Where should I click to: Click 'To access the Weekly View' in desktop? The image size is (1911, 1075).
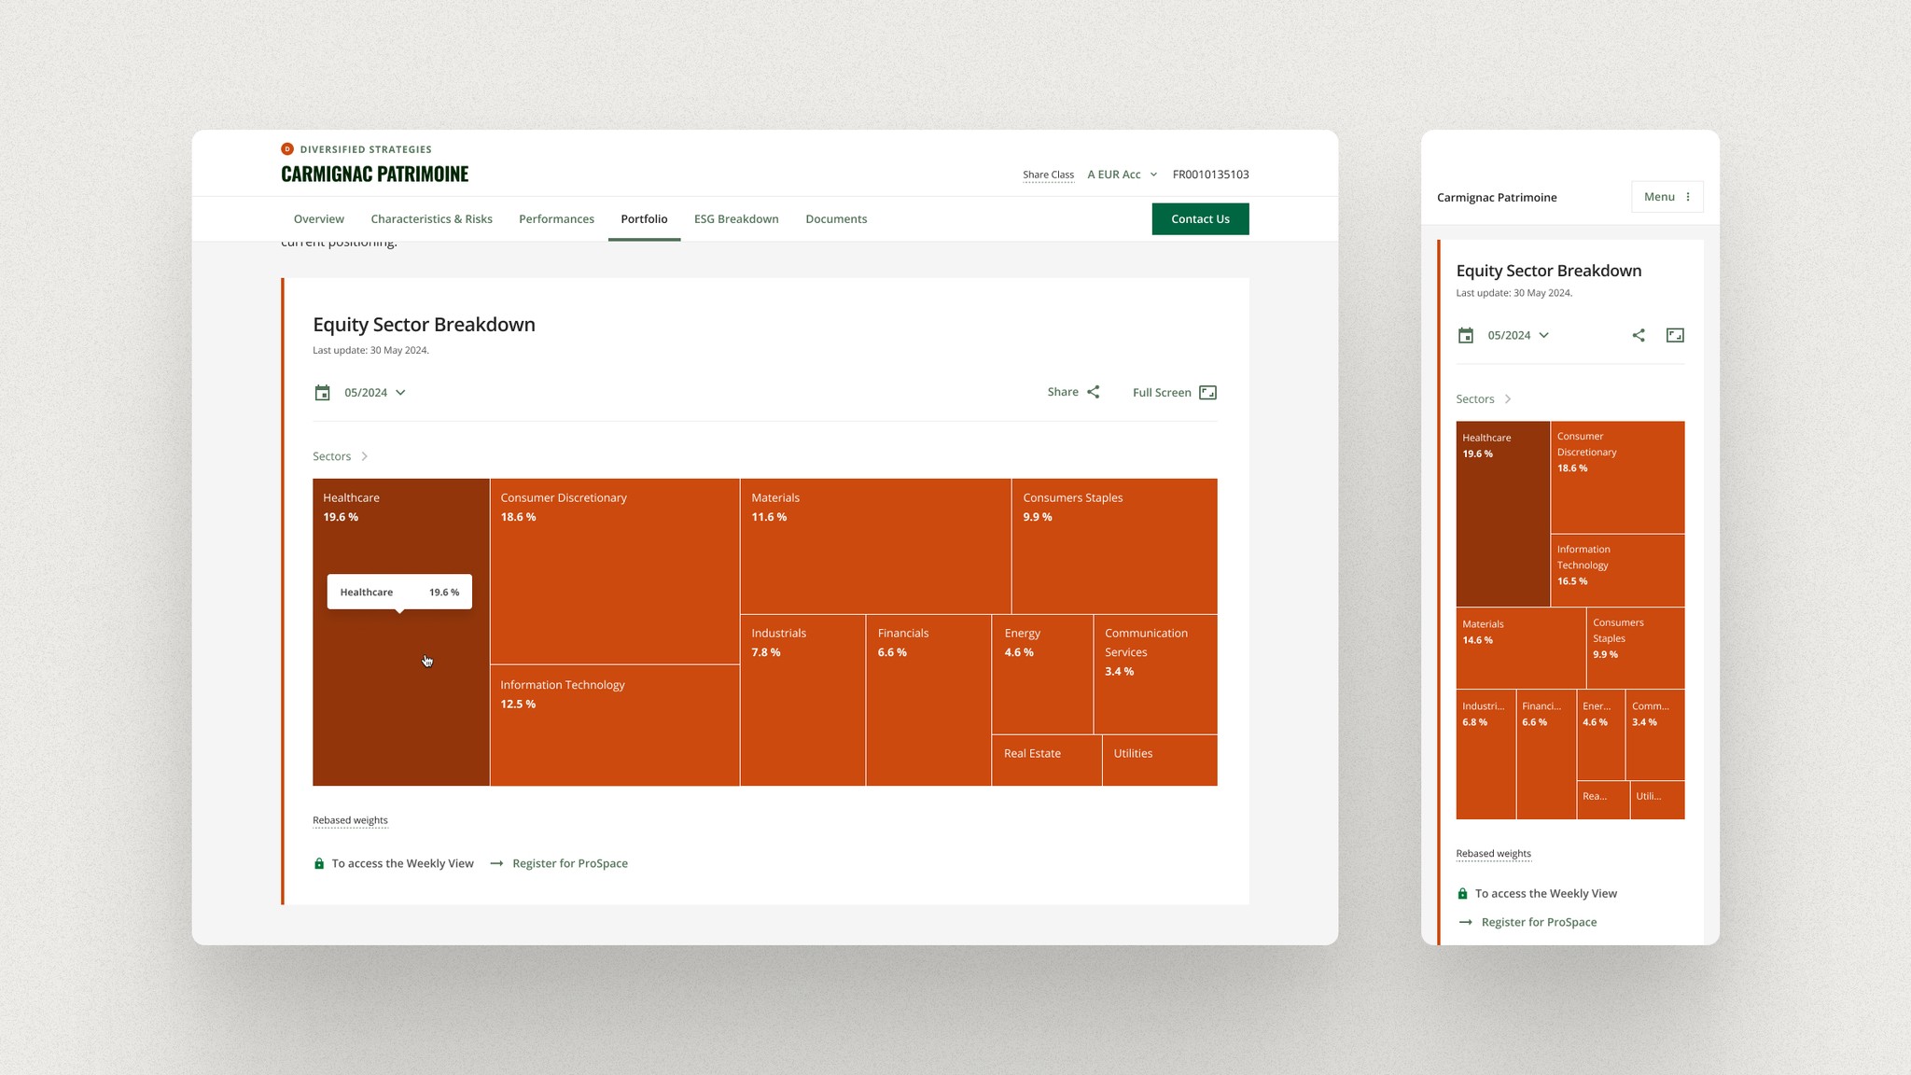[x=403, y=863]
